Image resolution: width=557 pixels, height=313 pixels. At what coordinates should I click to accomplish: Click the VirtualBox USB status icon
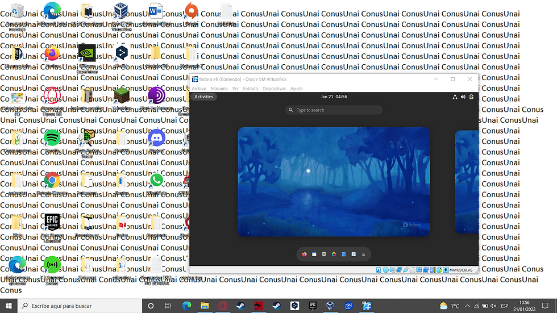406,270
